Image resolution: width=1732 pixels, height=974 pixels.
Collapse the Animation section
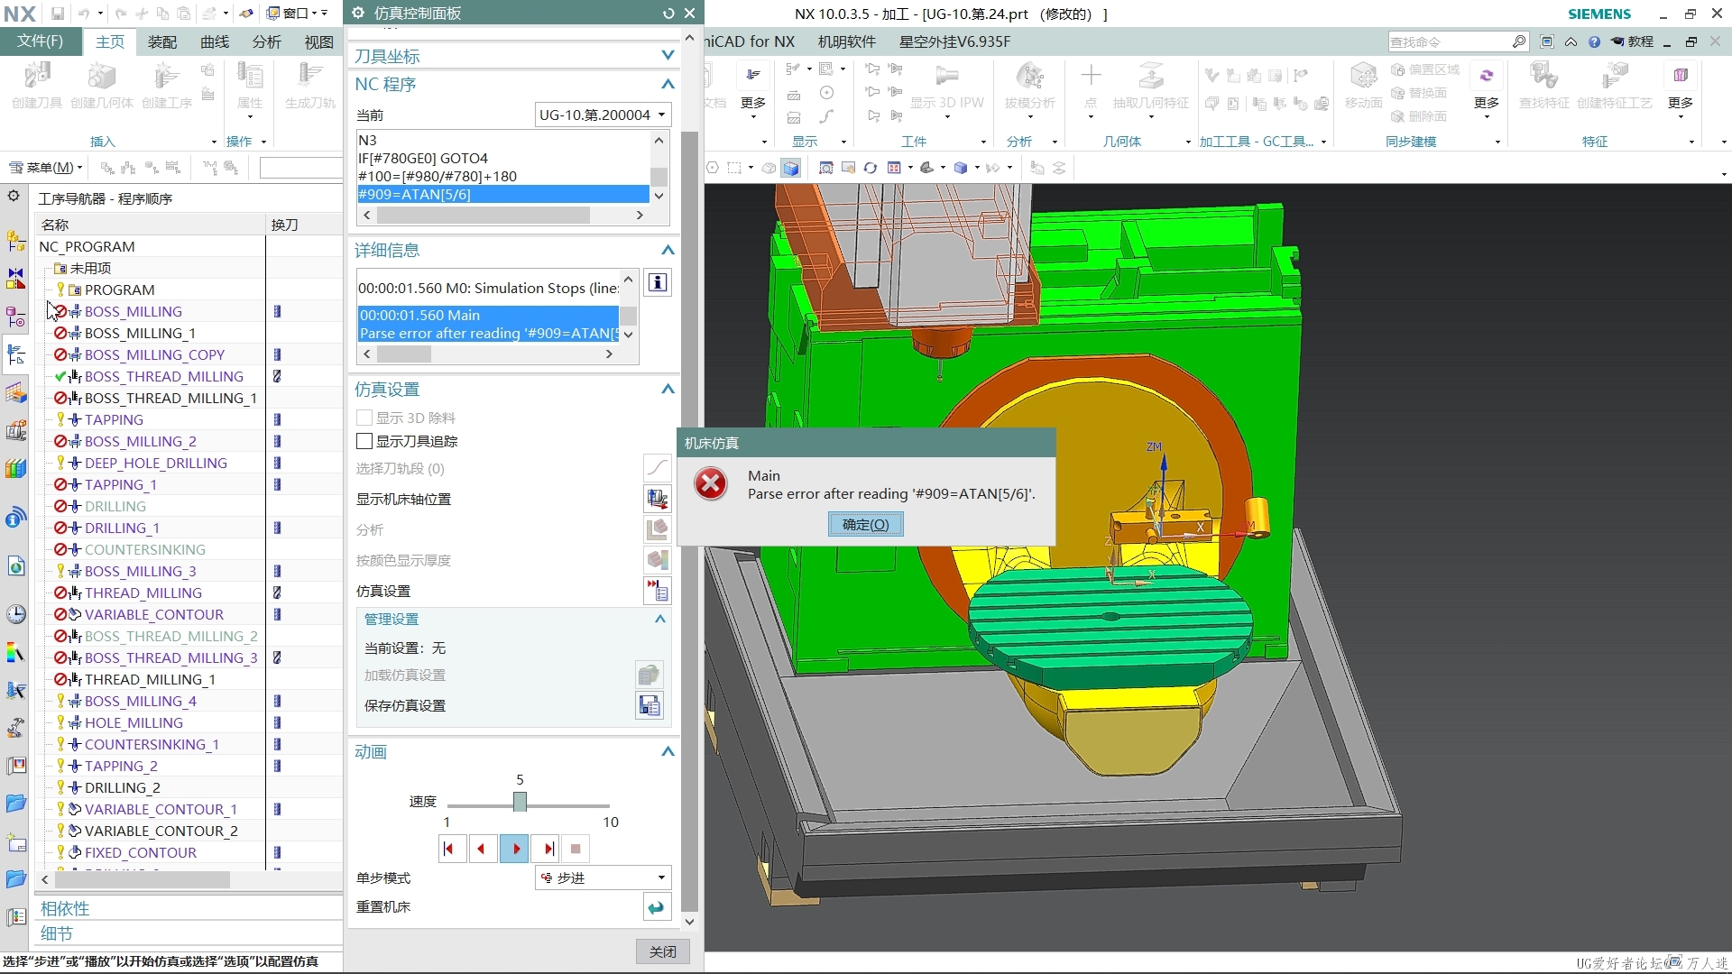(668, 751)
